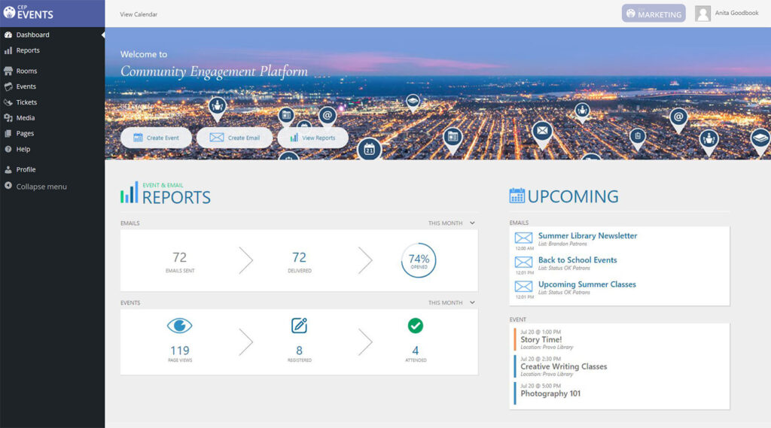Go to Media in the sidebar

coord(26,118)
